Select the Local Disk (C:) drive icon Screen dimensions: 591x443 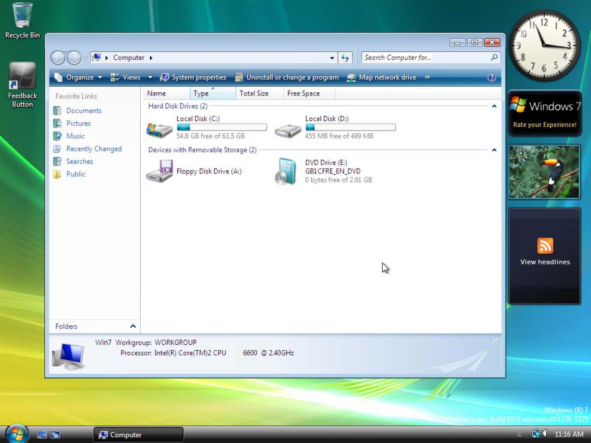point(159,130)
